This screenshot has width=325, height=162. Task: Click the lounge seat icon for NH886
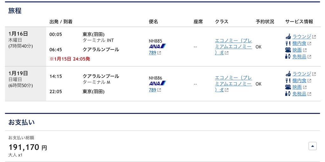pyautogui.click(x=288, y=74)
